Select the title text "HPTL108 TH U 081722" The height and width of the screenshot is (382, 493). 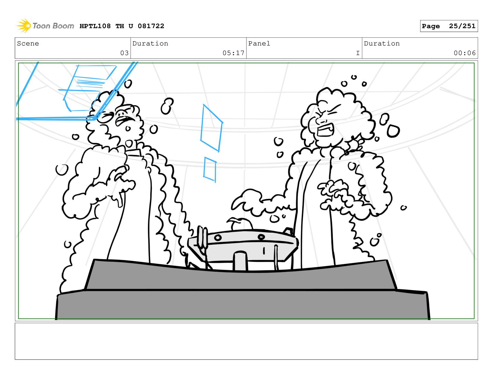[x=122, y=26]
